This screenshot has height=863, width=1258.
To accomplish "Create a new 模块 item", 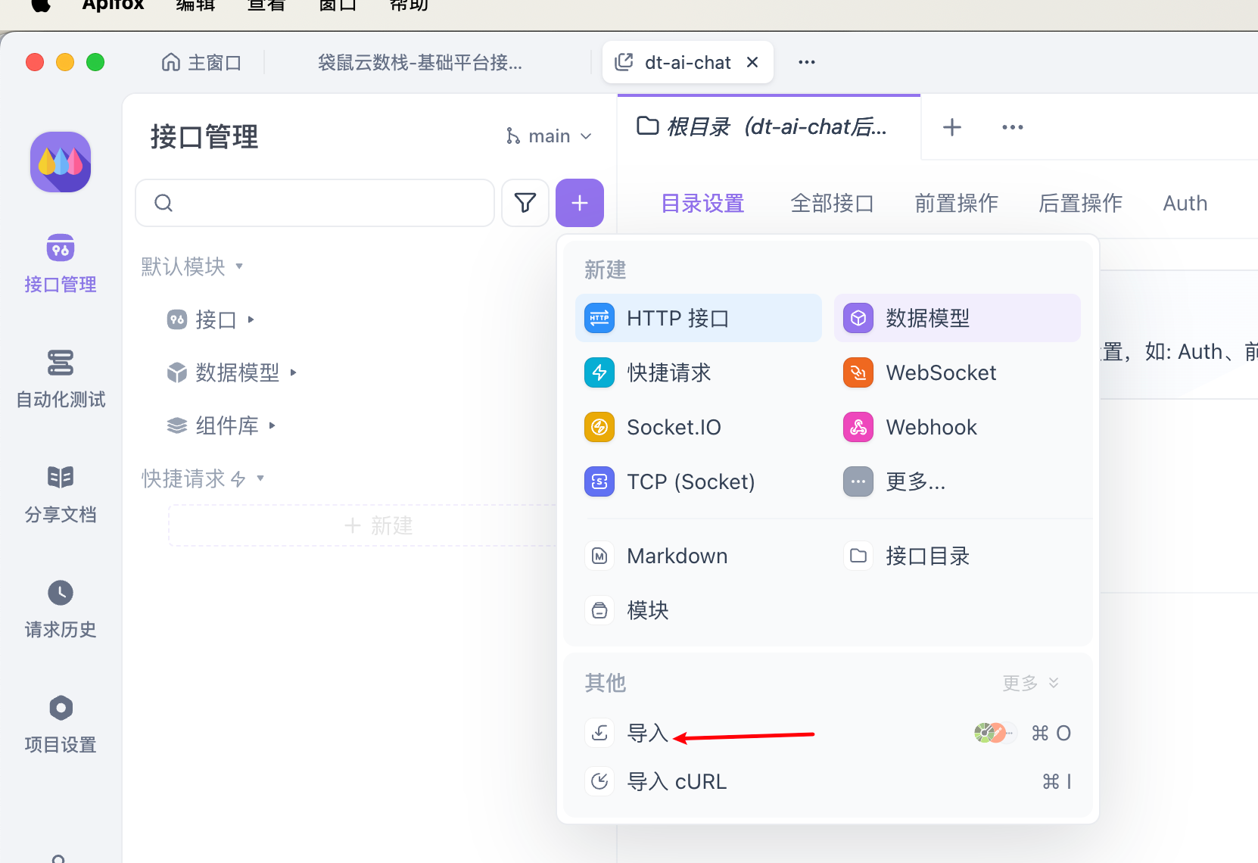I will [698, 610].
